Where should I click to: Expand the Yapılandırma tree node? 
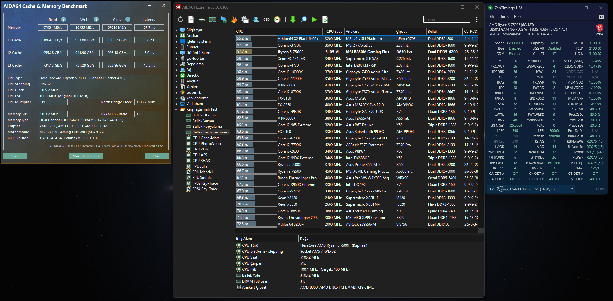click(176, 98)
